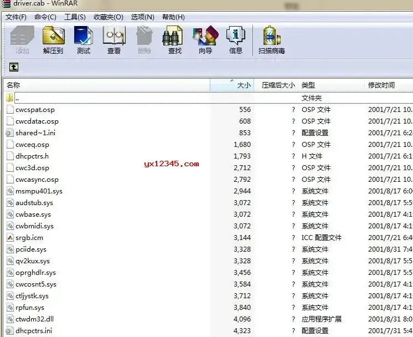Select file cwcasync.osp
The width and height of the screenshot is (413, 337).
37,180
